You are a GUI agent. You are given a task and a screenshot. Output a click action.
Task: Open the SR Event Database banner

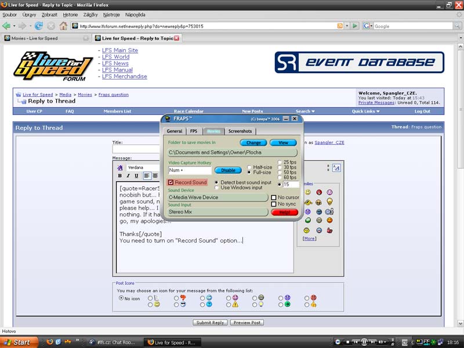tap(359, 62)
